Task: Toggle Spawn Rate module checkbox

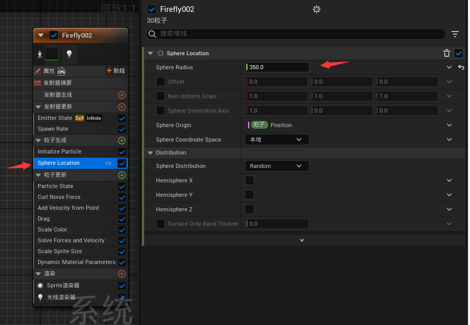Action: [x=122, y=129]
